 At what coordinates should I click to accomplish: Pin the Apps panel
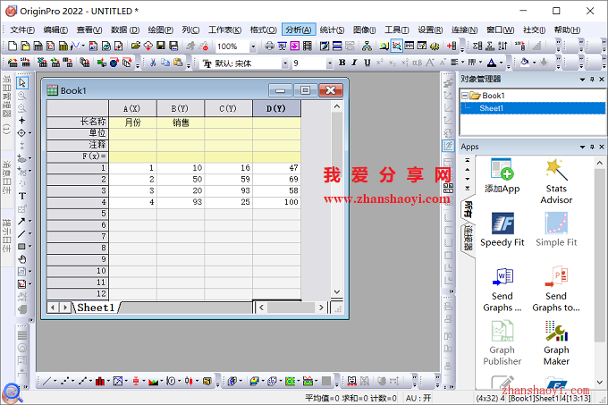[x=592, y=147]
